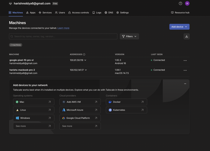Click the info icon next to Addresses
Screen dimensions: 210x151
[84, 55]
